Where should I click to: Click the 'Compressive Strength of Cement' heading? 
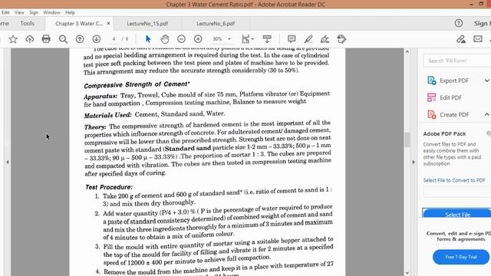tap(137, 84)
